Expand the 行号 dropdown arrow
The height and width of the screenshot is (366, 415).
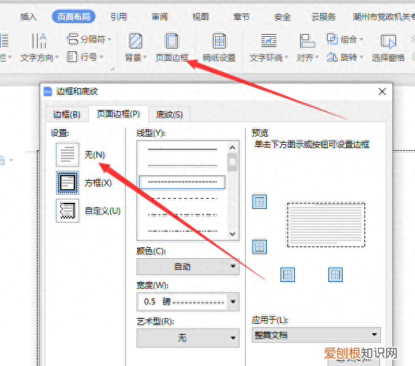[101, 57]
